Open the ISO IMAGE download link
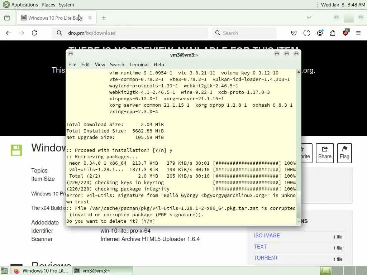Viewport: 367px width, 275px height. [267, 236]
